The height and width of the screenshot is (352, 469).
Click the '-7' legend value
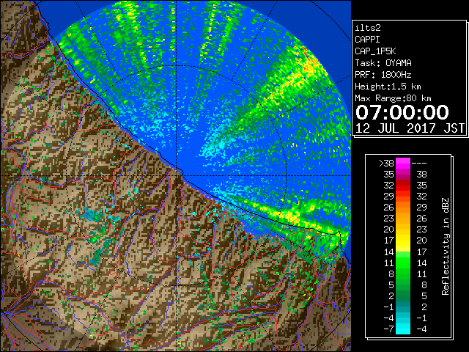coord(388,329)
